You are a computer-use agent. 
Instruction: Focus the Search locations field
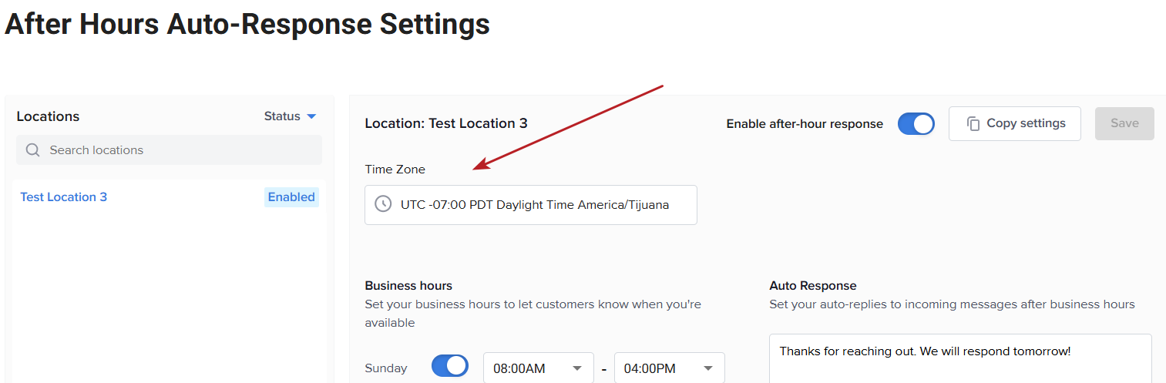169,150
